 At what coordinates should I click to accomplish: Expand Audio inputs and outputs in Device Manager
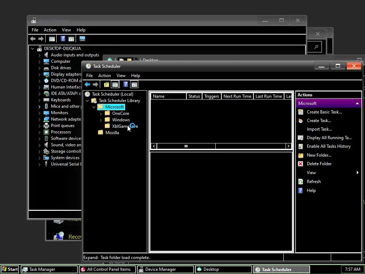[39, 55]
